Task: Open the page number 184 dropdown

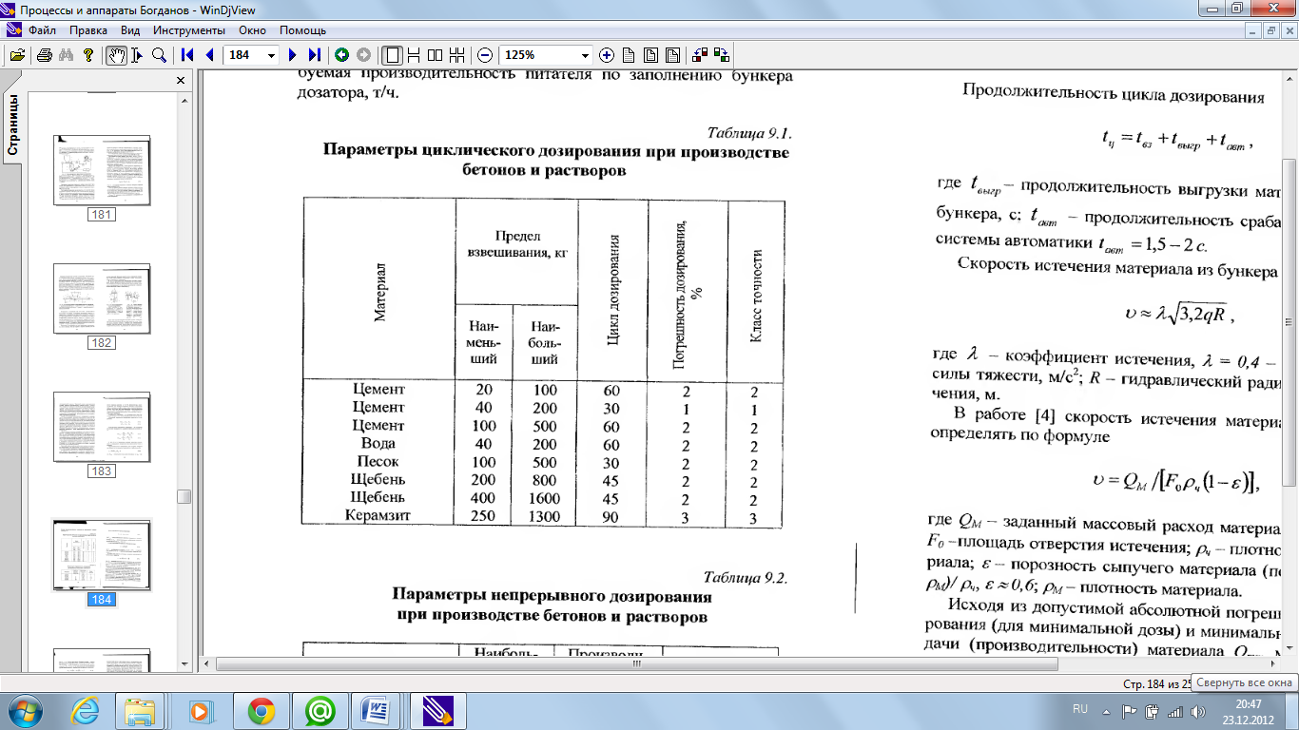Action: click(272, 55)
